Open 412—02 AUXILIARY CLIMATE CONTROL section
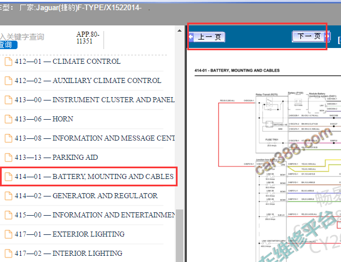341x262 pixels. click(88, 81)
